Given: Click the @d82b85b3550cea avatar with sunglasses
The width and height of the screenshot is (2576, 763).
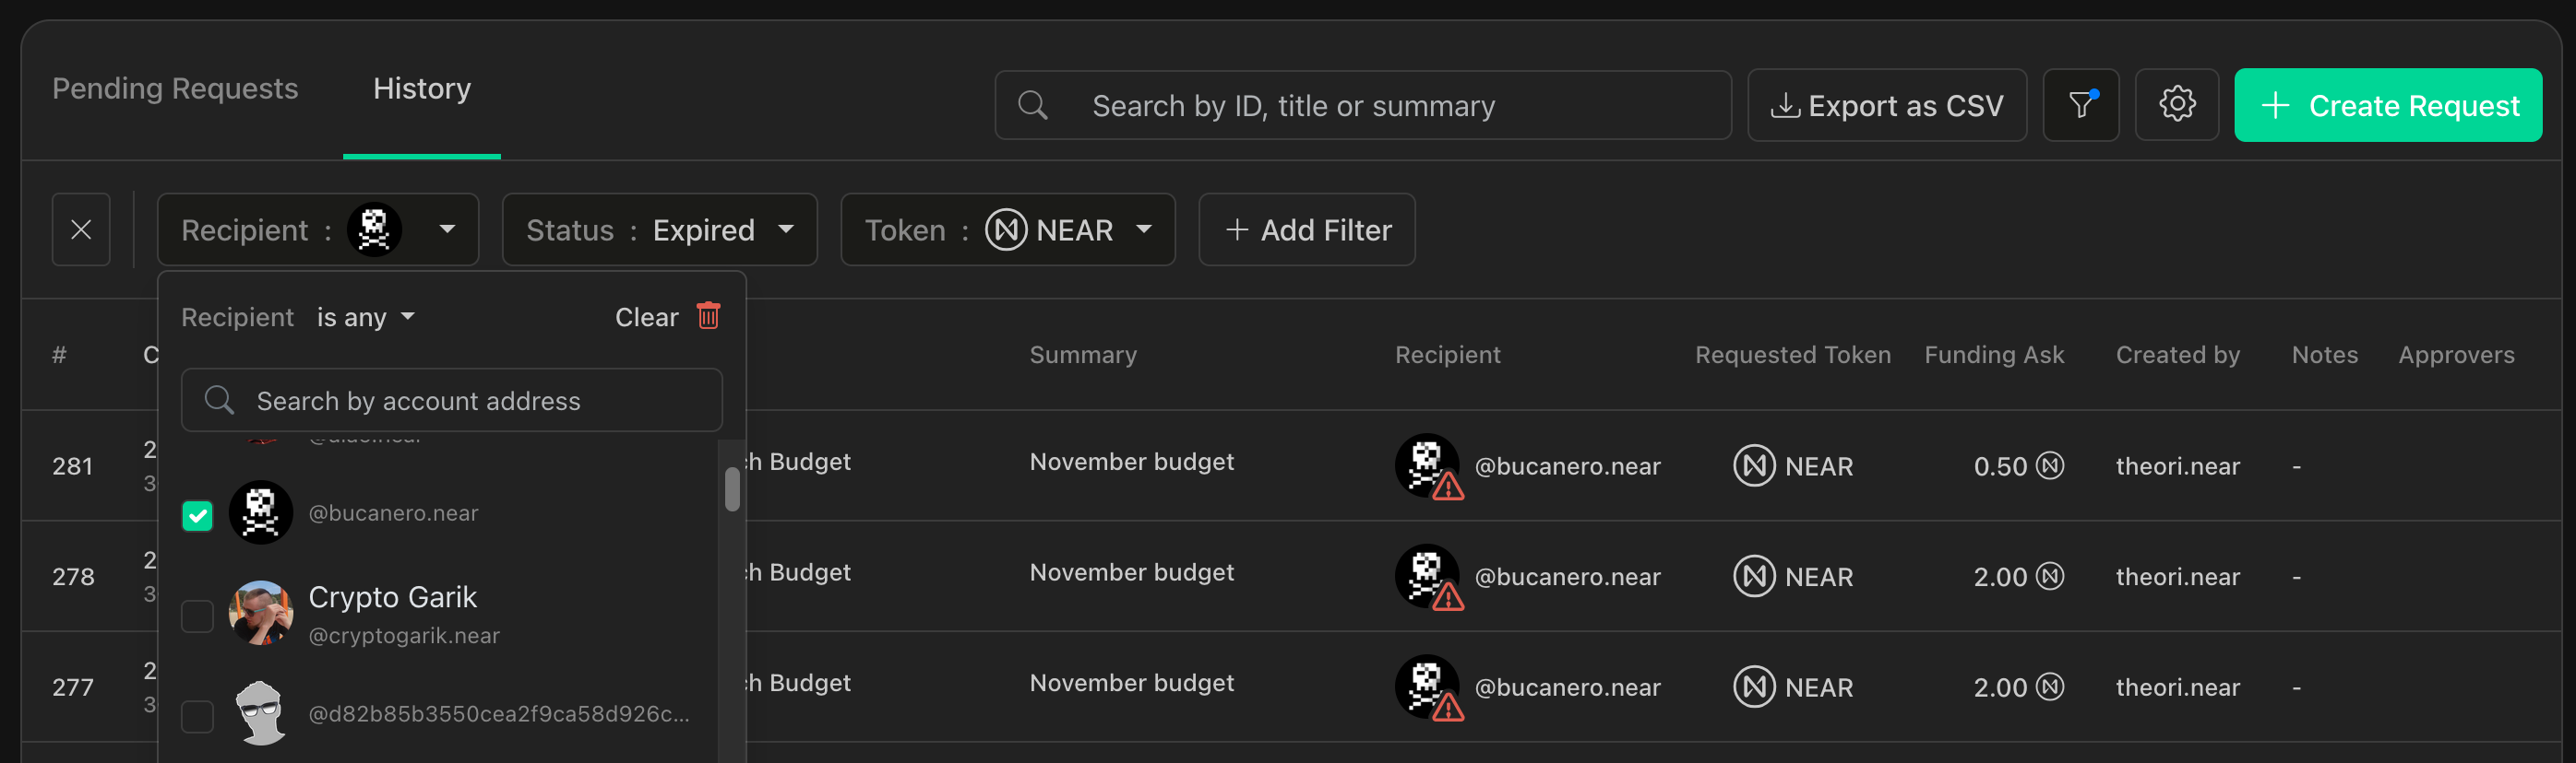Looking at the screenshot, I should pyautogui.click(x=260, y=713).
